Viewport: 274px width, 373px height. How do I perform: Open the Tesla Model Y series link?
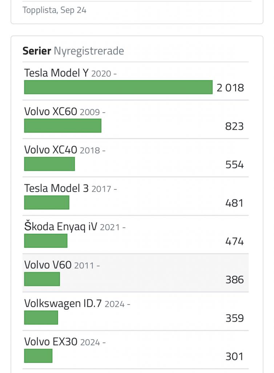56,73
